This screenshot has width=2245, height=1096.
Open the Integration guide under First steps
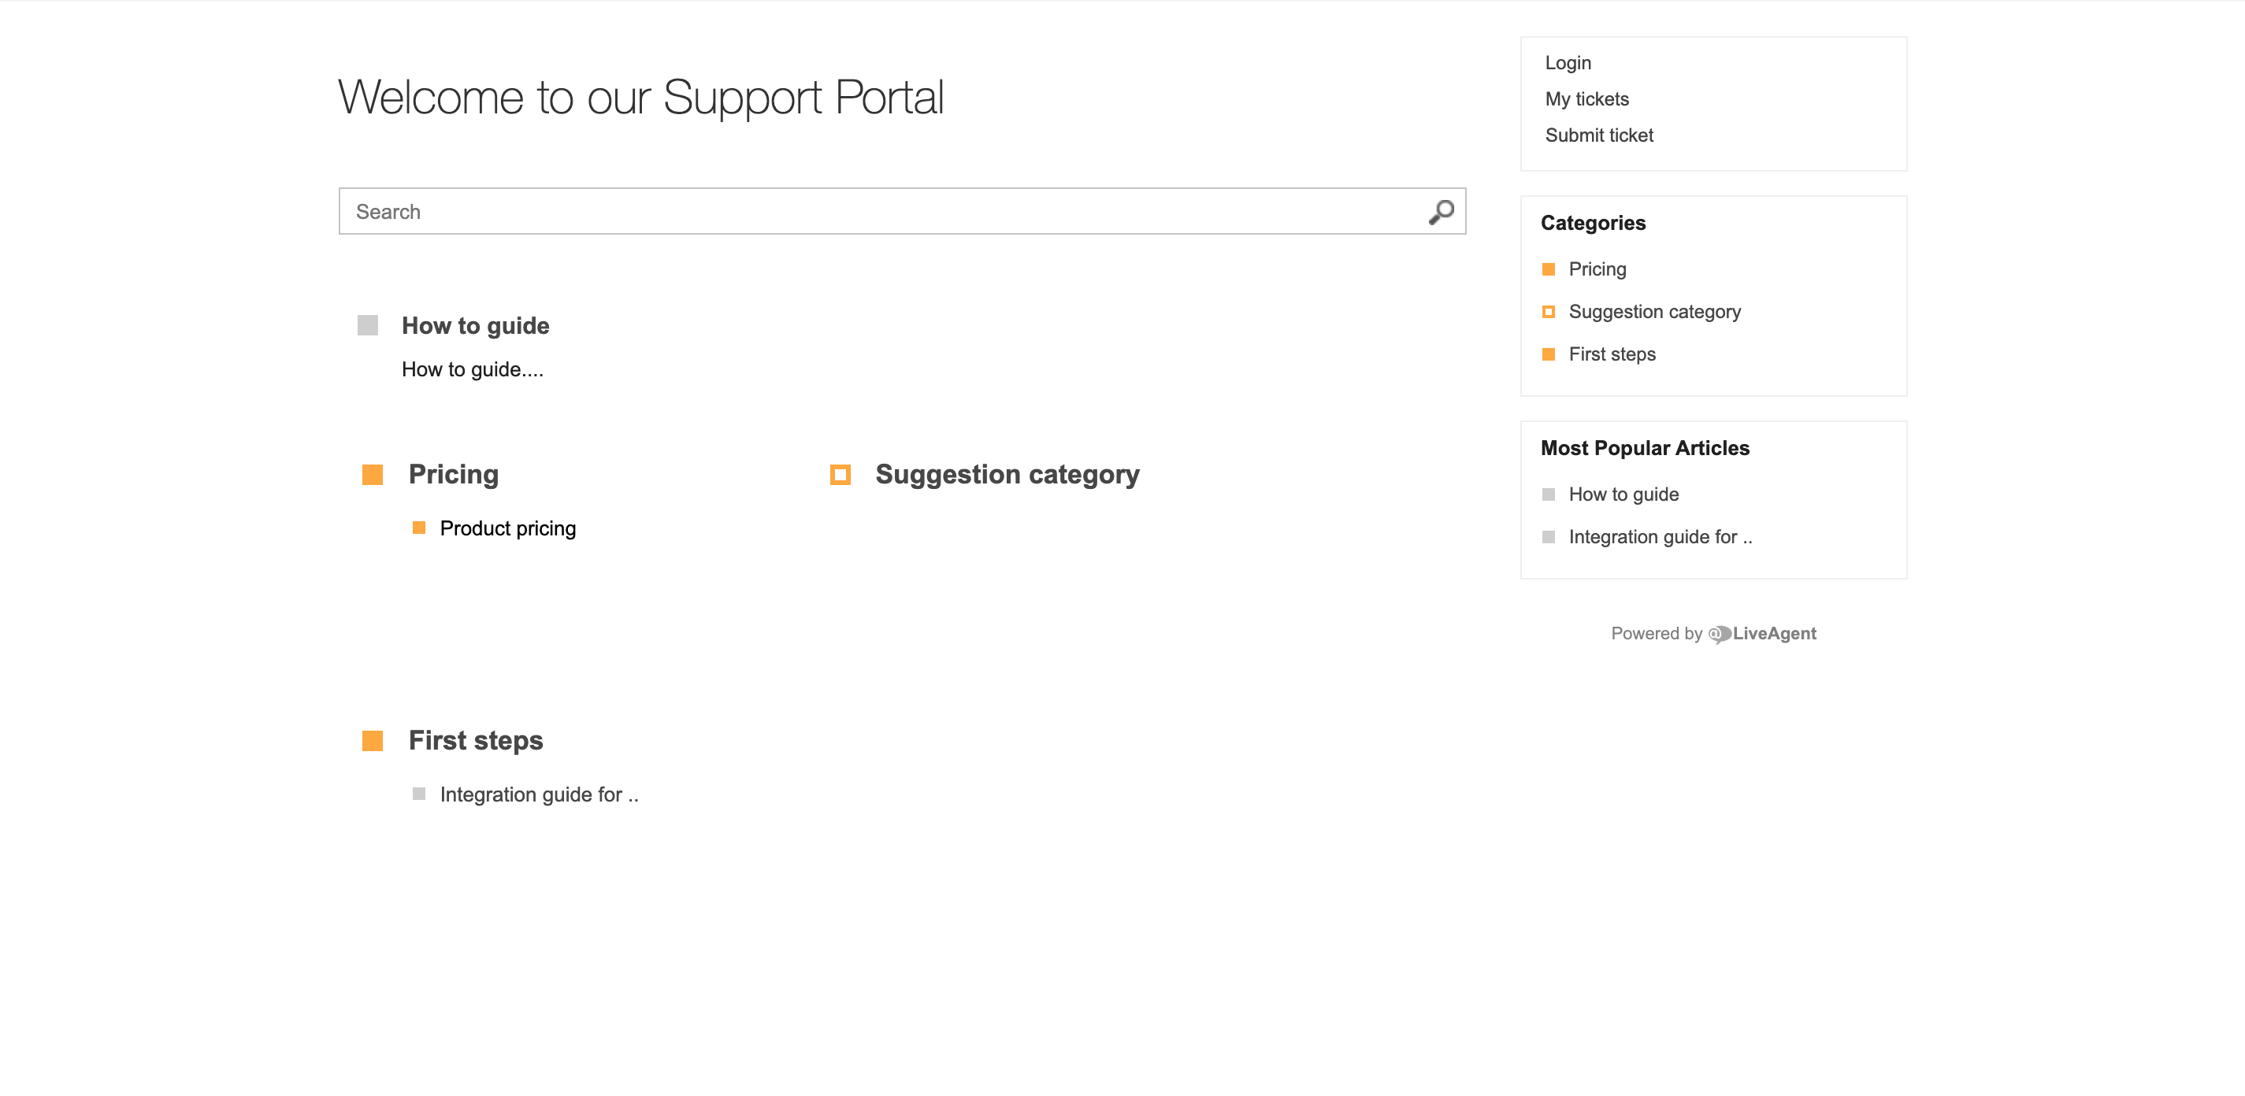[539, 794]
